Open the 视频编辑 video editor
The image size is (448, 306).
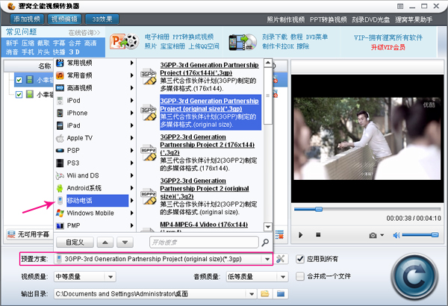tap(64, 19)
